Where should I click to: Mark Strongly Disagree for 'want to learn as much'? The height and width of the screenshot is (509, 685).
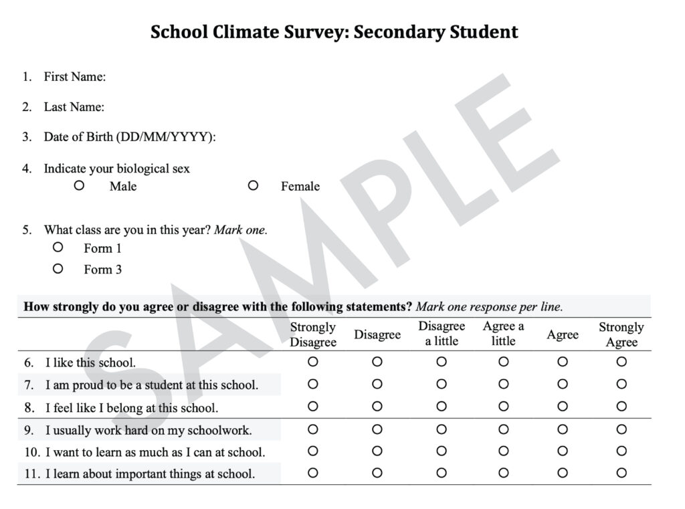[312, 451]
